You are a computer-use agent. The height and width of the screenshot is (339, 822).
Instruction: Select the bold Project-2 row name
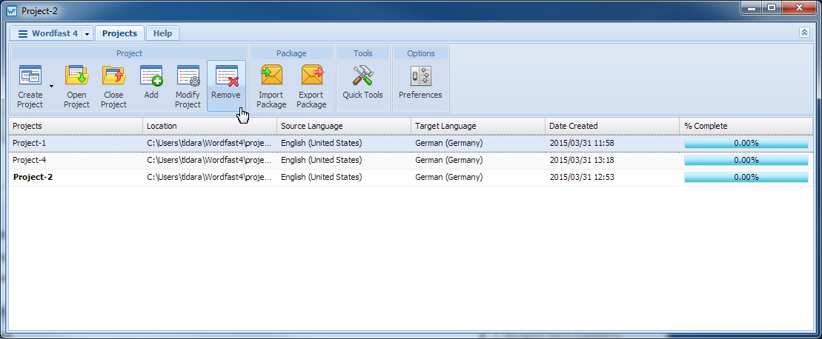point(33,177)
